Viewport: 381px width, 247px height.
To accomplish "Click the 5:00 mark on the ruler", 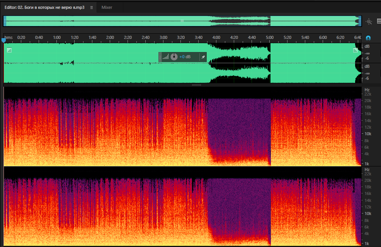I will pos(269,37).
